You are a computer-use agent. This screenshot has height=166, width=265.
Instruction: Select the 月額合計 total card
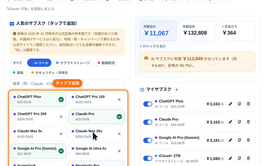point(158,31)
